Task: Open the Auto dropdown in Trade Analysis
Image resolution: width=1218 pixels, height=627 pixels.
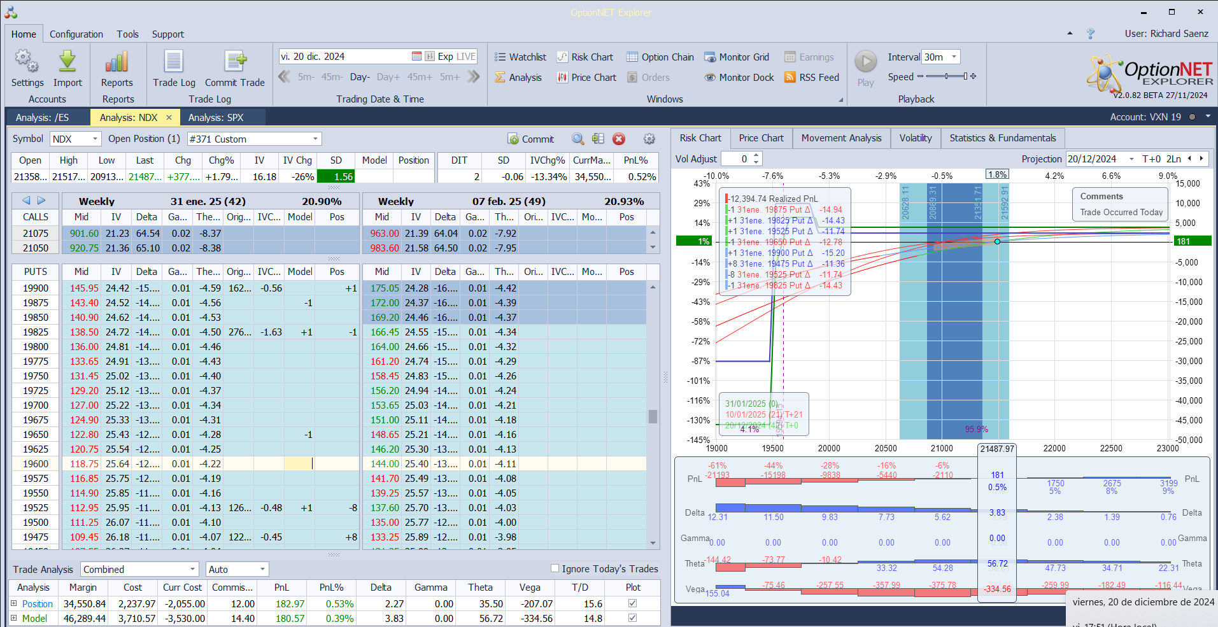Action: [262, 569]
